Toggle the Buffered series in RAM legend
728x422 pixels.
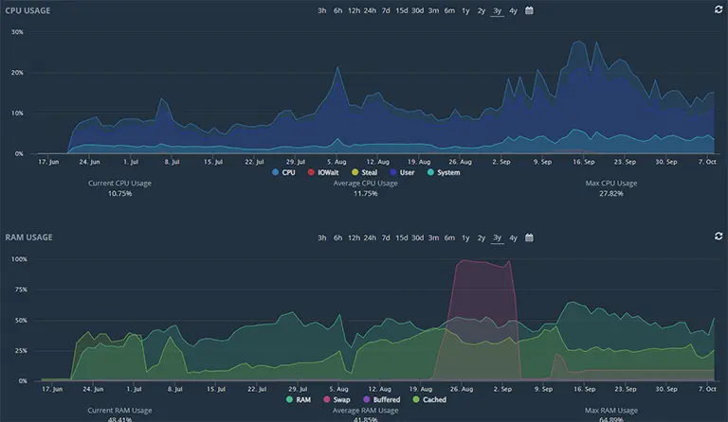click(379, 400)
